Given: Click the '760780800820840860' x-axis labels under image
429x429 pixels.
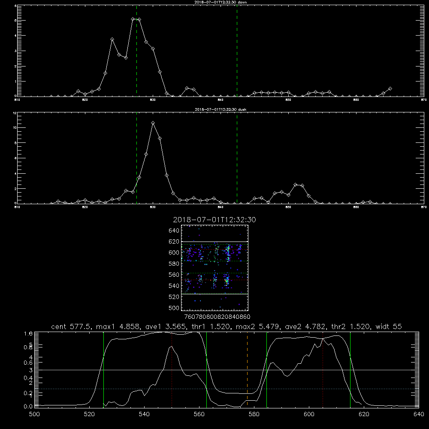Looking at the screenshot, I should 218,317.
